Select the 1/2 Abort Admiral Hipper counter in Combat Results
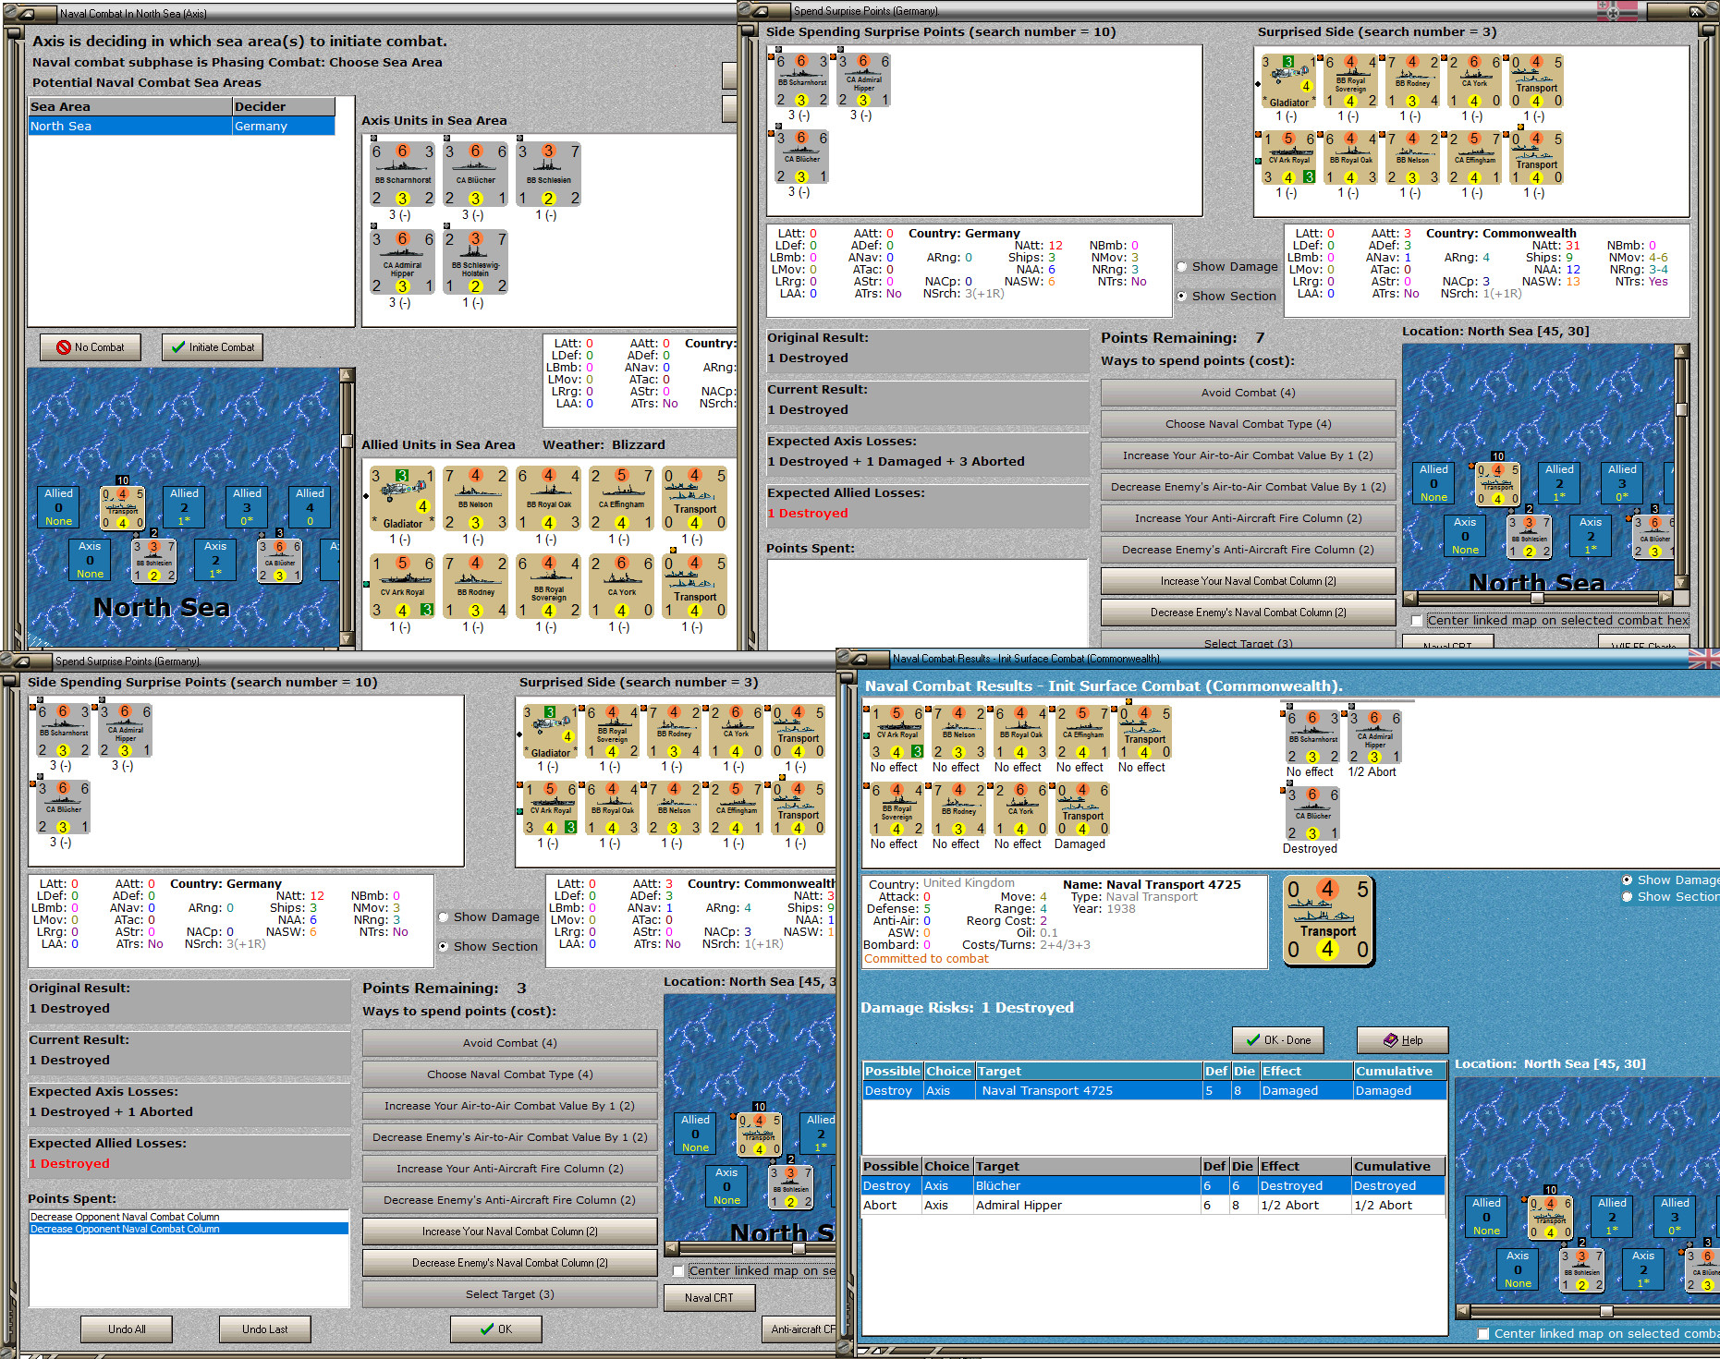The width and height of the screenshot is (1720, 1359). coord(1374,737)
